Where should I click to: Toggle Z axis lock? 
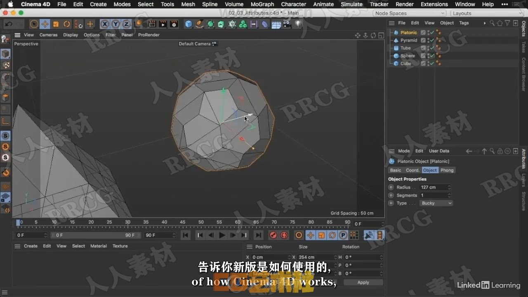126,24
